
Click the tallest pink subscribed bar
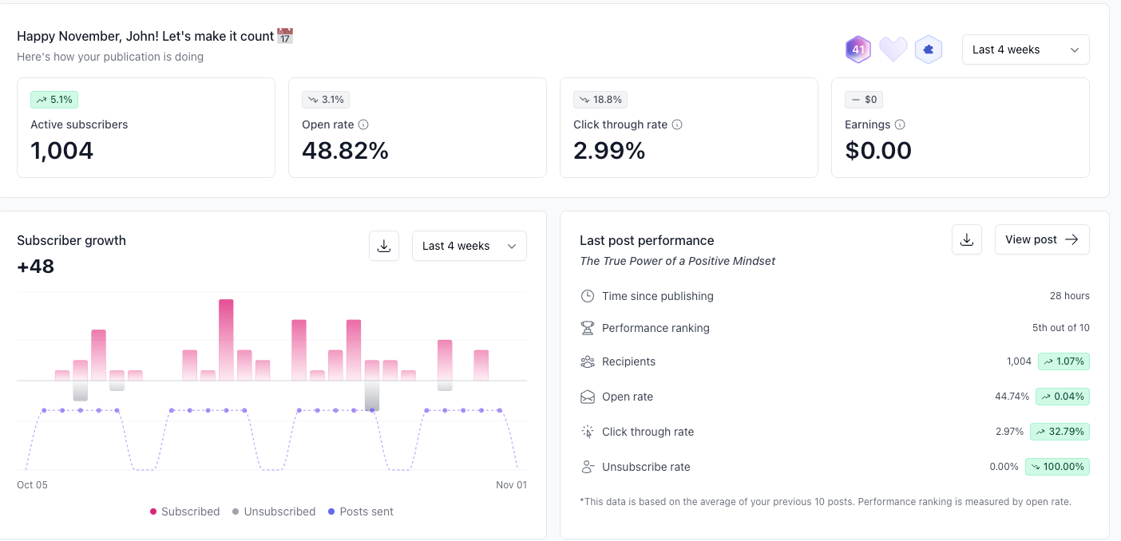pos(226,340)
